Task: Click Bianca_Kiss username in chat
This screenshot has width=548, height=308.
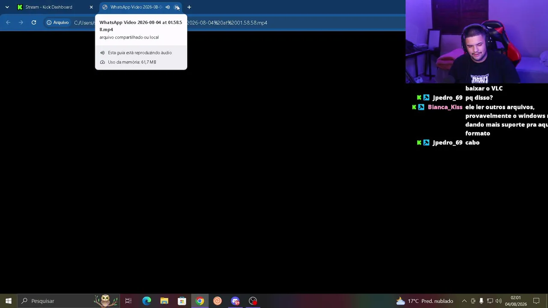Action: coord(445,107)
